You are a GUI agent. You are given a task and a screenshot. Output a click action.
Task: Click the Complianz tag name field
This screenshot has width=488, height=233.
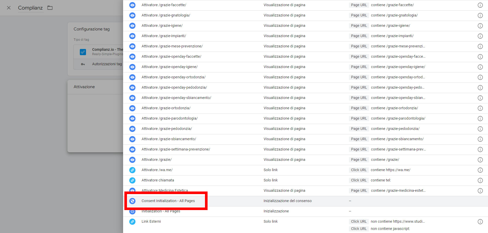click(x=30, y=8)
